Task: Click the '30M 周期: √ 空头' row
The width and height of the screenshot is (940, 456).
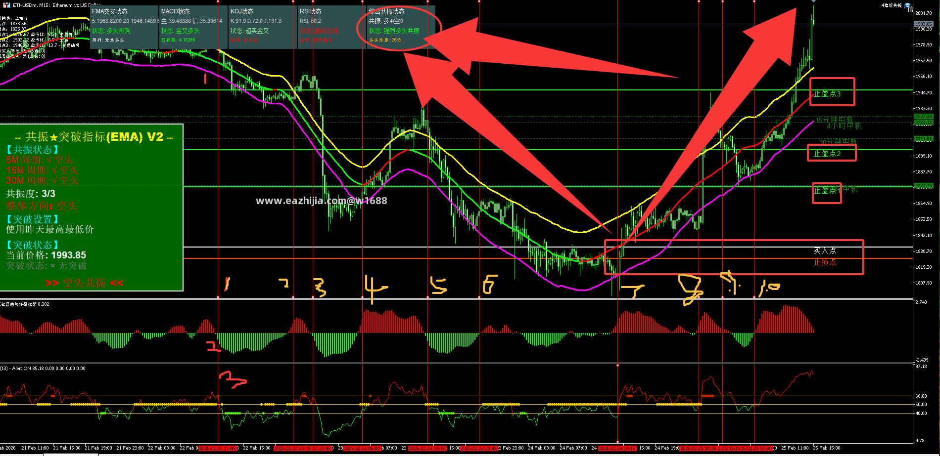Action: [x=42, y=180]
